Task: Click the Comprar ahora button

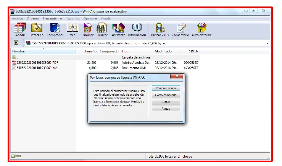Action: [166, 88]
